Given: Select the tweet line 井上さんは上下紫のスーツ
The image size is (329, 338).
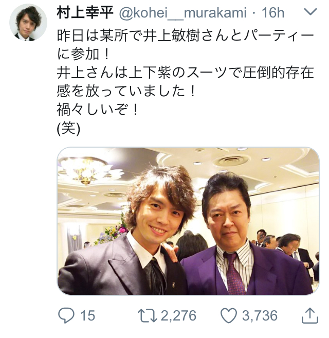Looking at the screenshot, I should (185, 73).
